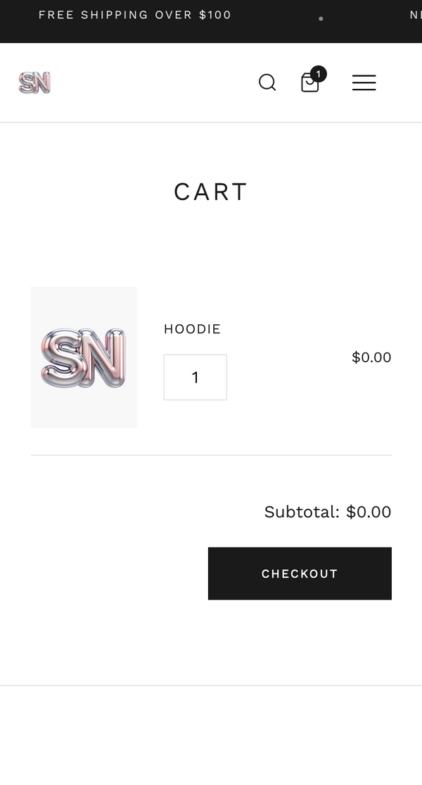Select the quantity value 1 to edit it

click(196, 377)
